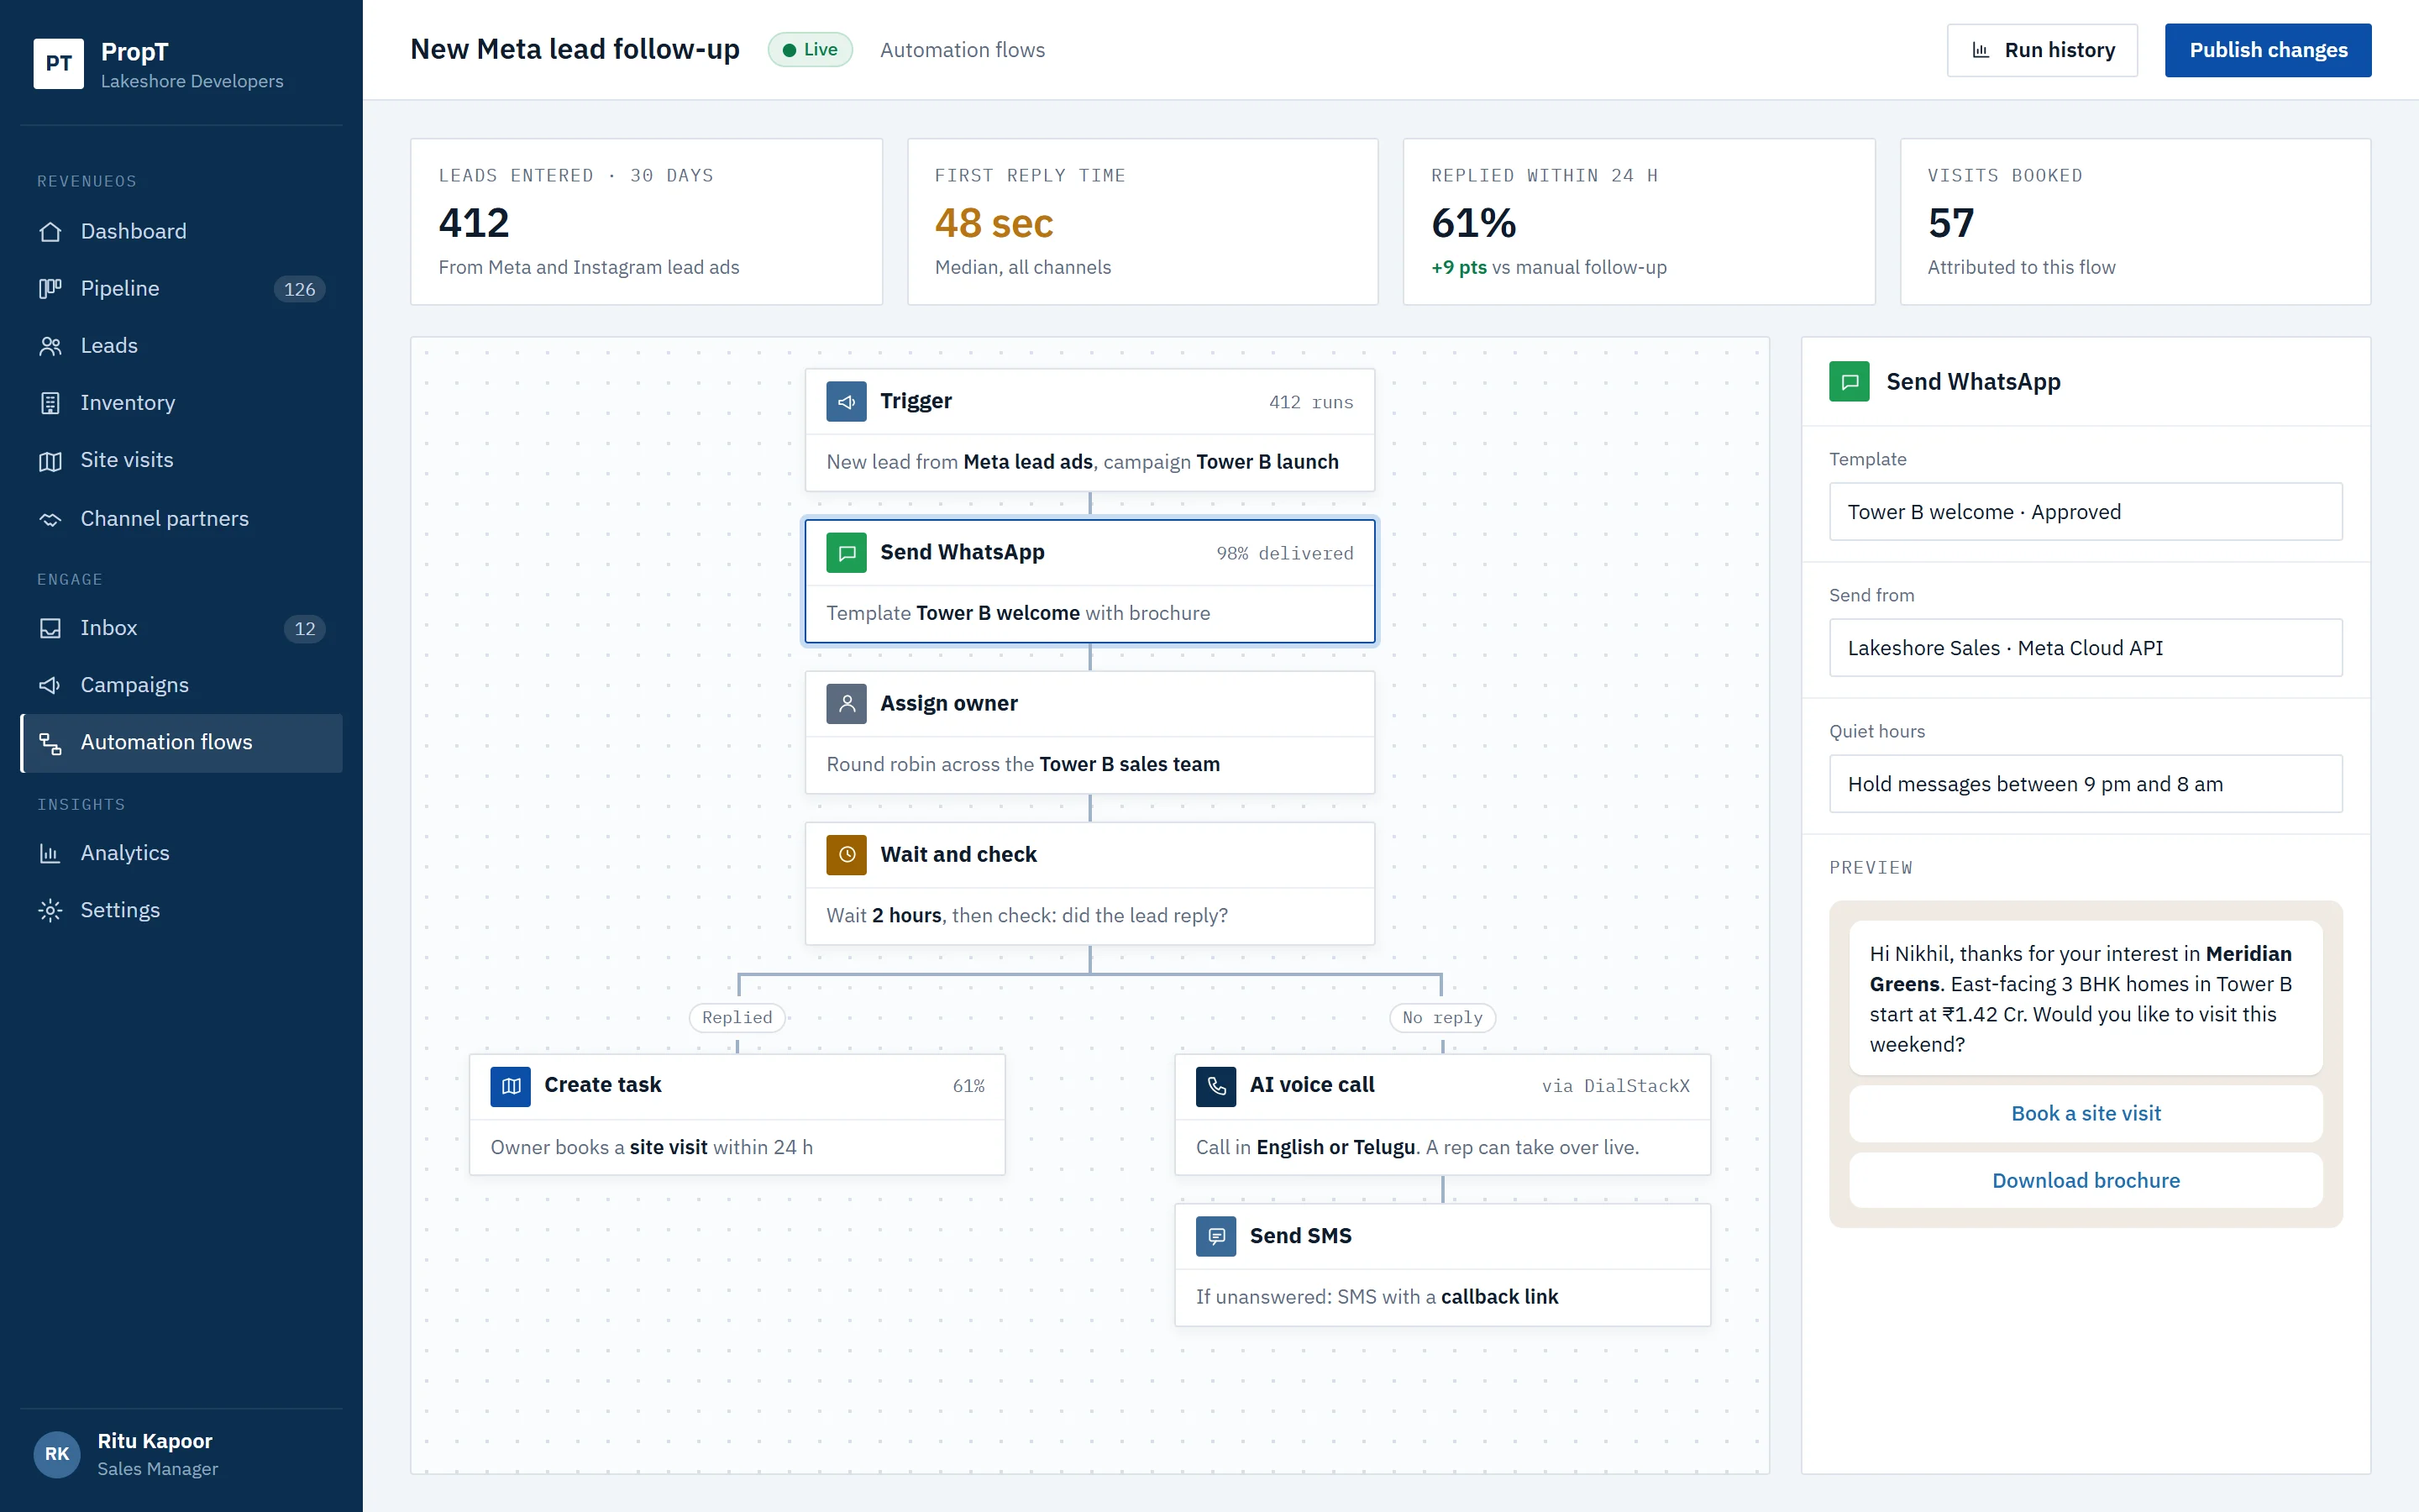This screenshot has height=1512, width=2419.
Task: Click the Assign owner person icon
Action: click(x=846, y=703)
